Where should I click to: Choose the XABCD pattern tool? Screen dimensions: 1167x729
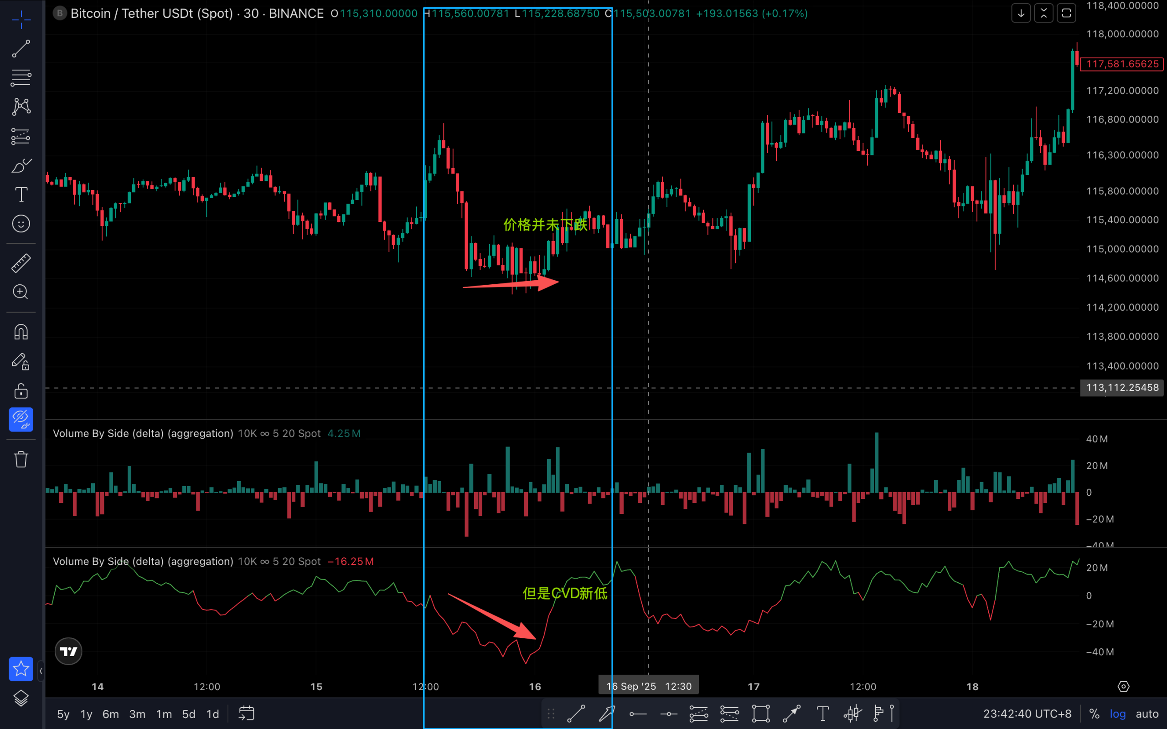coord(21,107)
